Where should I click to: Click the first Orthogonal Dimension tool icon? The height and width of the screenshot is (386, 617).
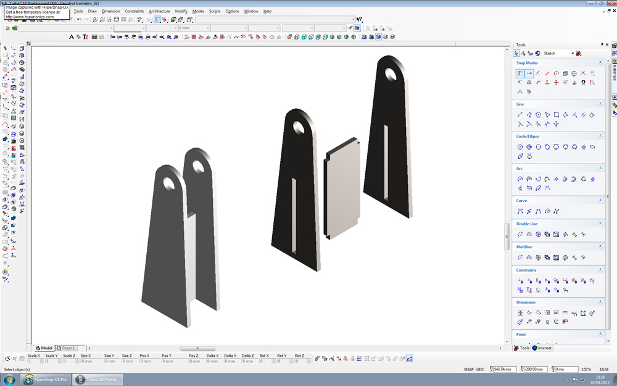coord(520,313)
